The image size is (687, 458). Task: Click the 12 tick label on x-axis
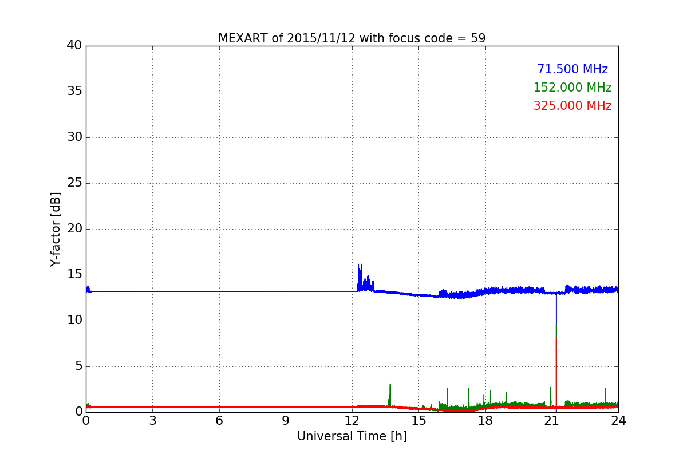[x=352, y=420]
